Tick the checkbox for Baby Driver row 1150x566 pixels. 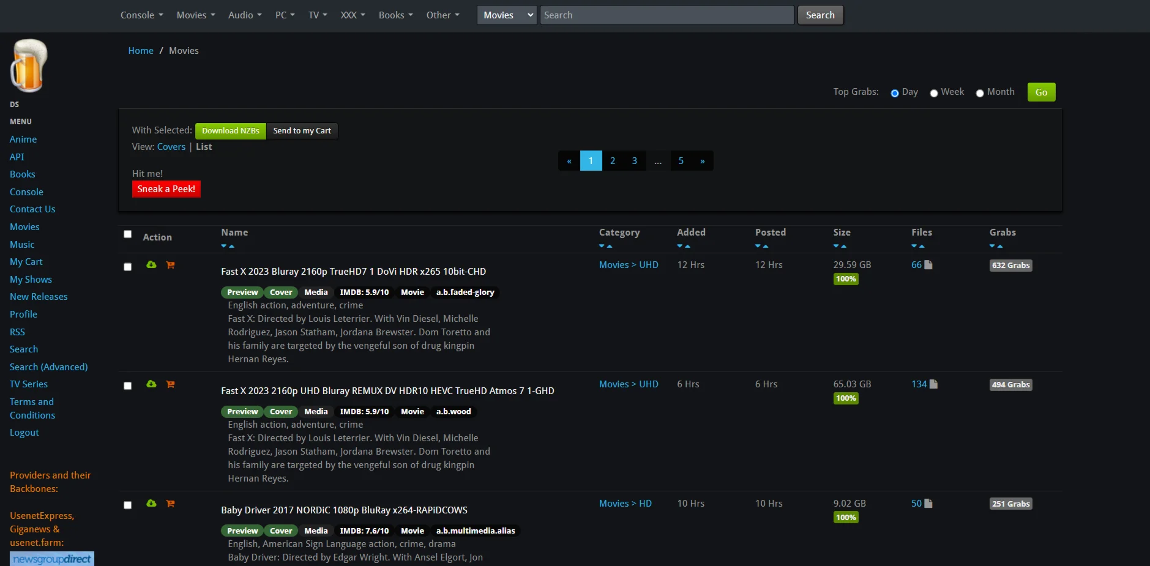tap(128, 505)
